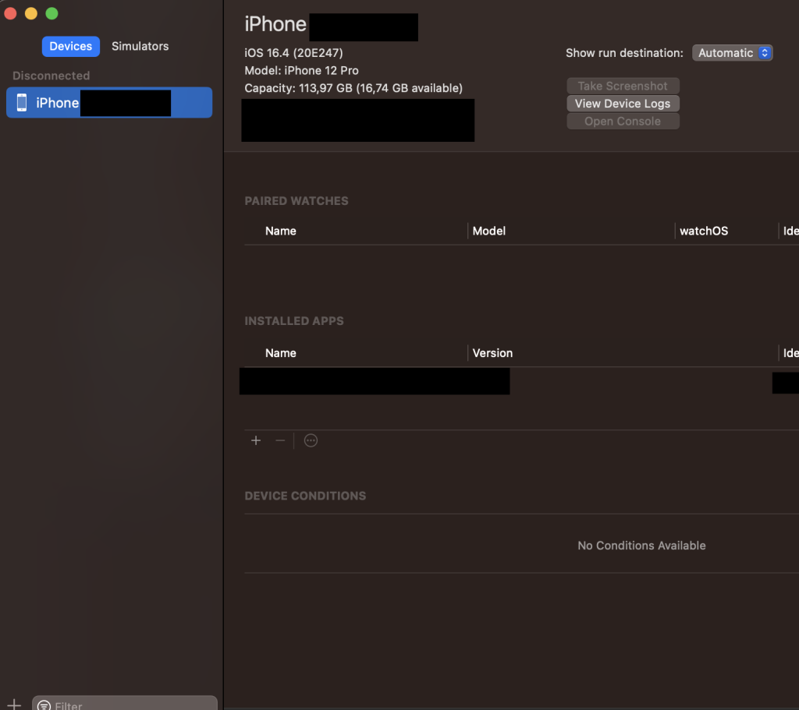This screenshot has height=710, width=799.
Task: Click the add device plus icon at bottom-left
Action: pyautogui.click(x=14, y=704)
